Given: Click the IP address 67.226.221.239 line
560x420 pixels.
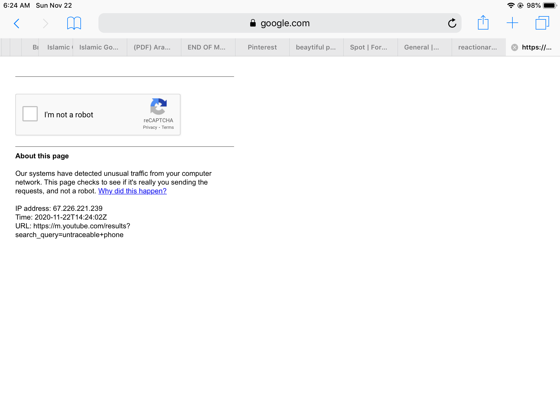Looking at the screenshot, I should [59, 208].
